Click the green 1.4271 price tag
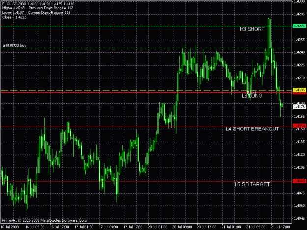The width and height of the screenshot is (307, 230). (x=299, y=26)
